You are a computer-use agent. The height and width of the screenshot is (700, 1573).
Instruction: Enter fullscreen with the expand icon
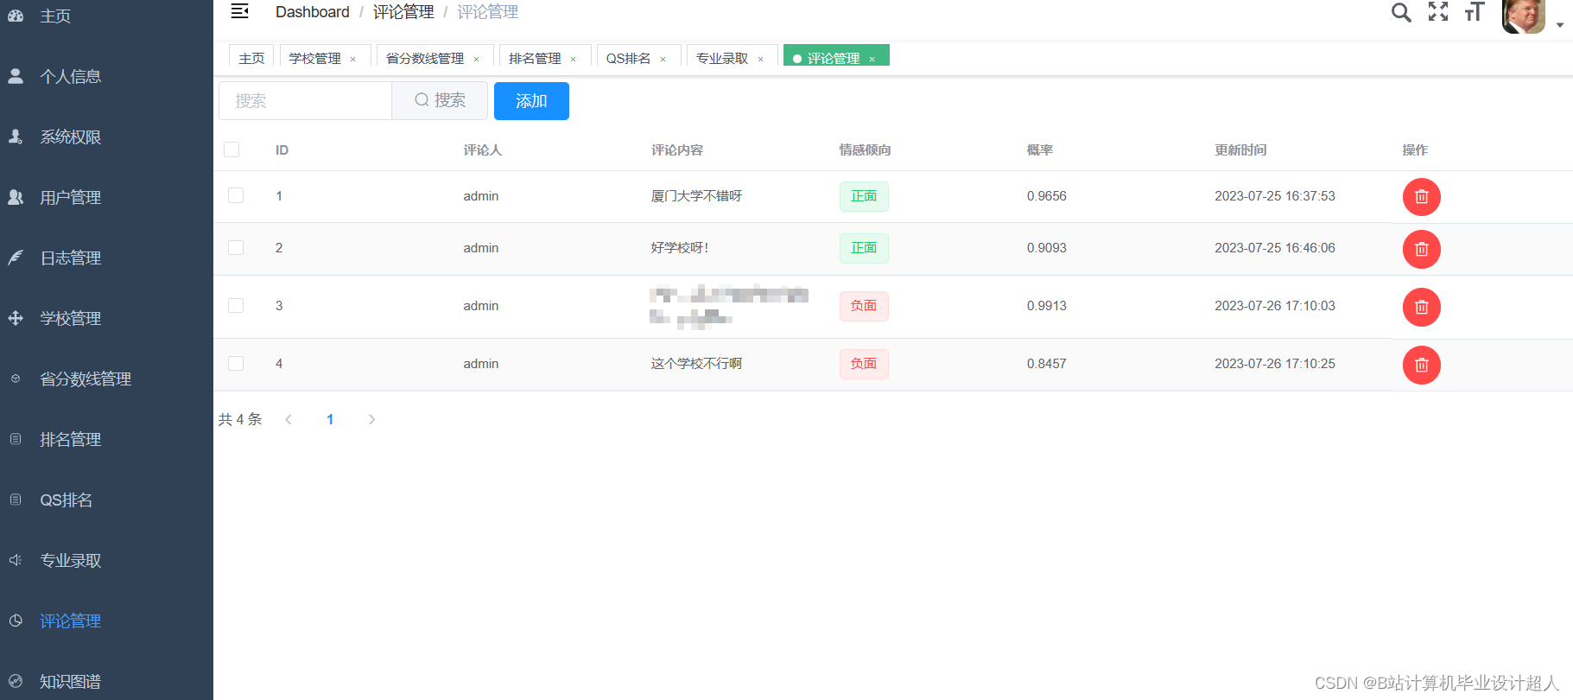click(x=1438, y=11)
